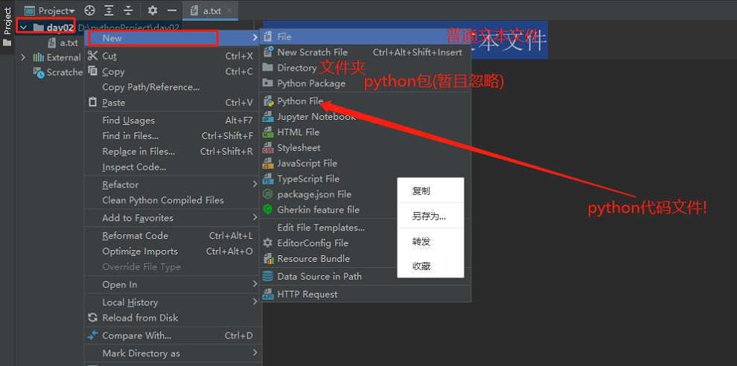Choose Edit File Templates entry
Viewport: 737px width, 366px height.
pos(321,228)
